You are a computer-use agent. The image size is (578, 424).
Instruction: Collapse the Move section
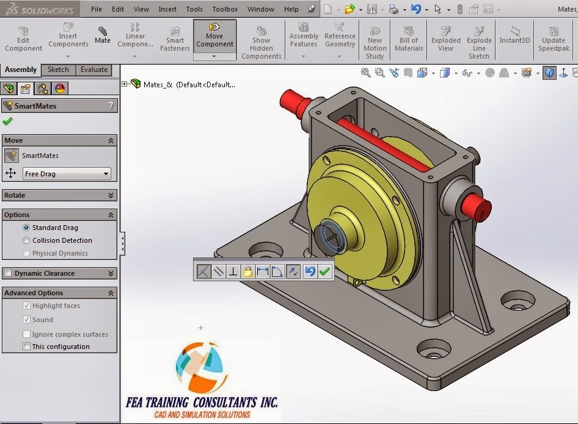pos(111,140)
